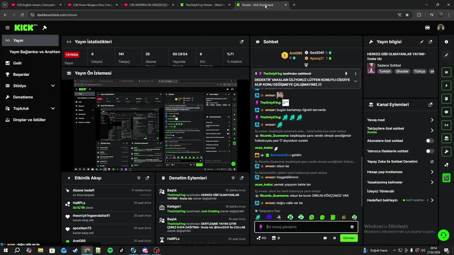The height and width of the screenshot is (255, 454).
Task: Open Yayın Bağlantısı ve Anahtarı
Action: pos(35,52)
